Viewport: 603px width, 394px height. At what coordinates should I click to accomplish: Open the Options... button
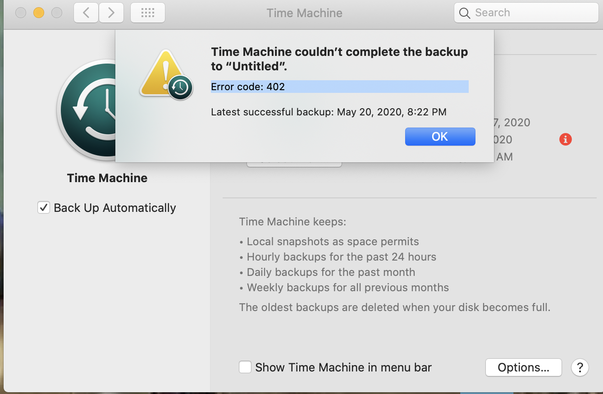[x=523, y=367]
